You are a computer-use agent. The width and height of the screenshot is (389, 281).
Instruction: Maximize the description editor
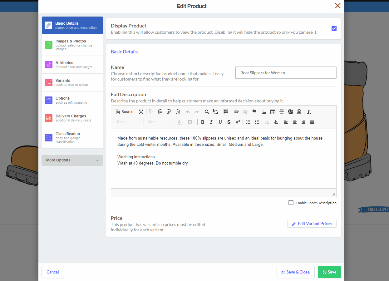click(x=141, y=112)
